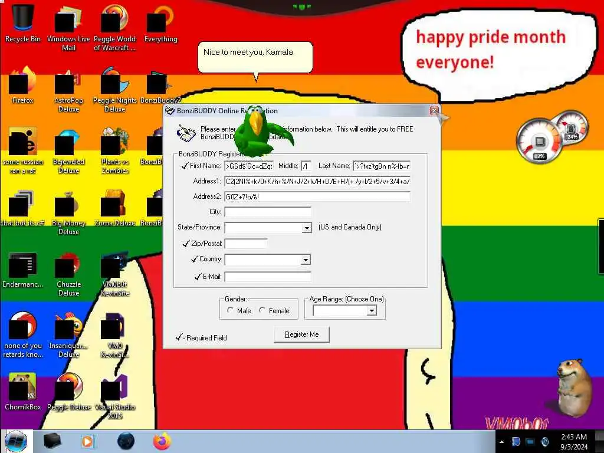Open Zuma Deluxe desktop icon
Viewport: 604px width, 453px height.
[x=114, y=208]
